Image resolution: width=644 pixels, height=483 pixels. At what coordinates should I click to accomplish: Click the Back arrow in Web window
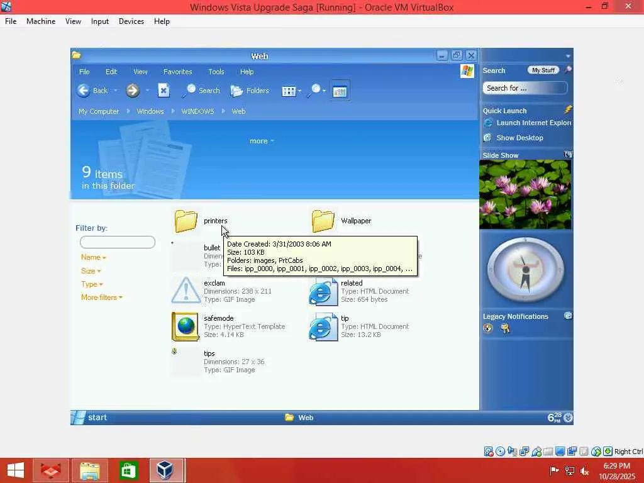[84, 91]
